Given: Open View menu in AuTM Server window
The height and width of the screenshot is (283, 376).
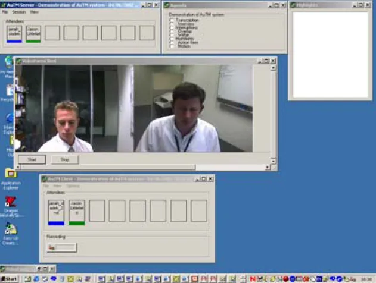Looking at the screenshot, I should click(x=35, y=12).
